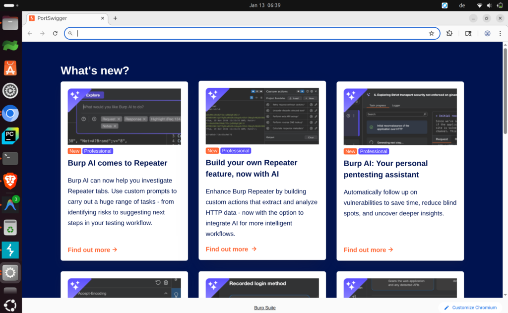Viewport: 508px width, 313px height.
Task: Launch PyCharm from the dock
Action: (x=10, y=136)
